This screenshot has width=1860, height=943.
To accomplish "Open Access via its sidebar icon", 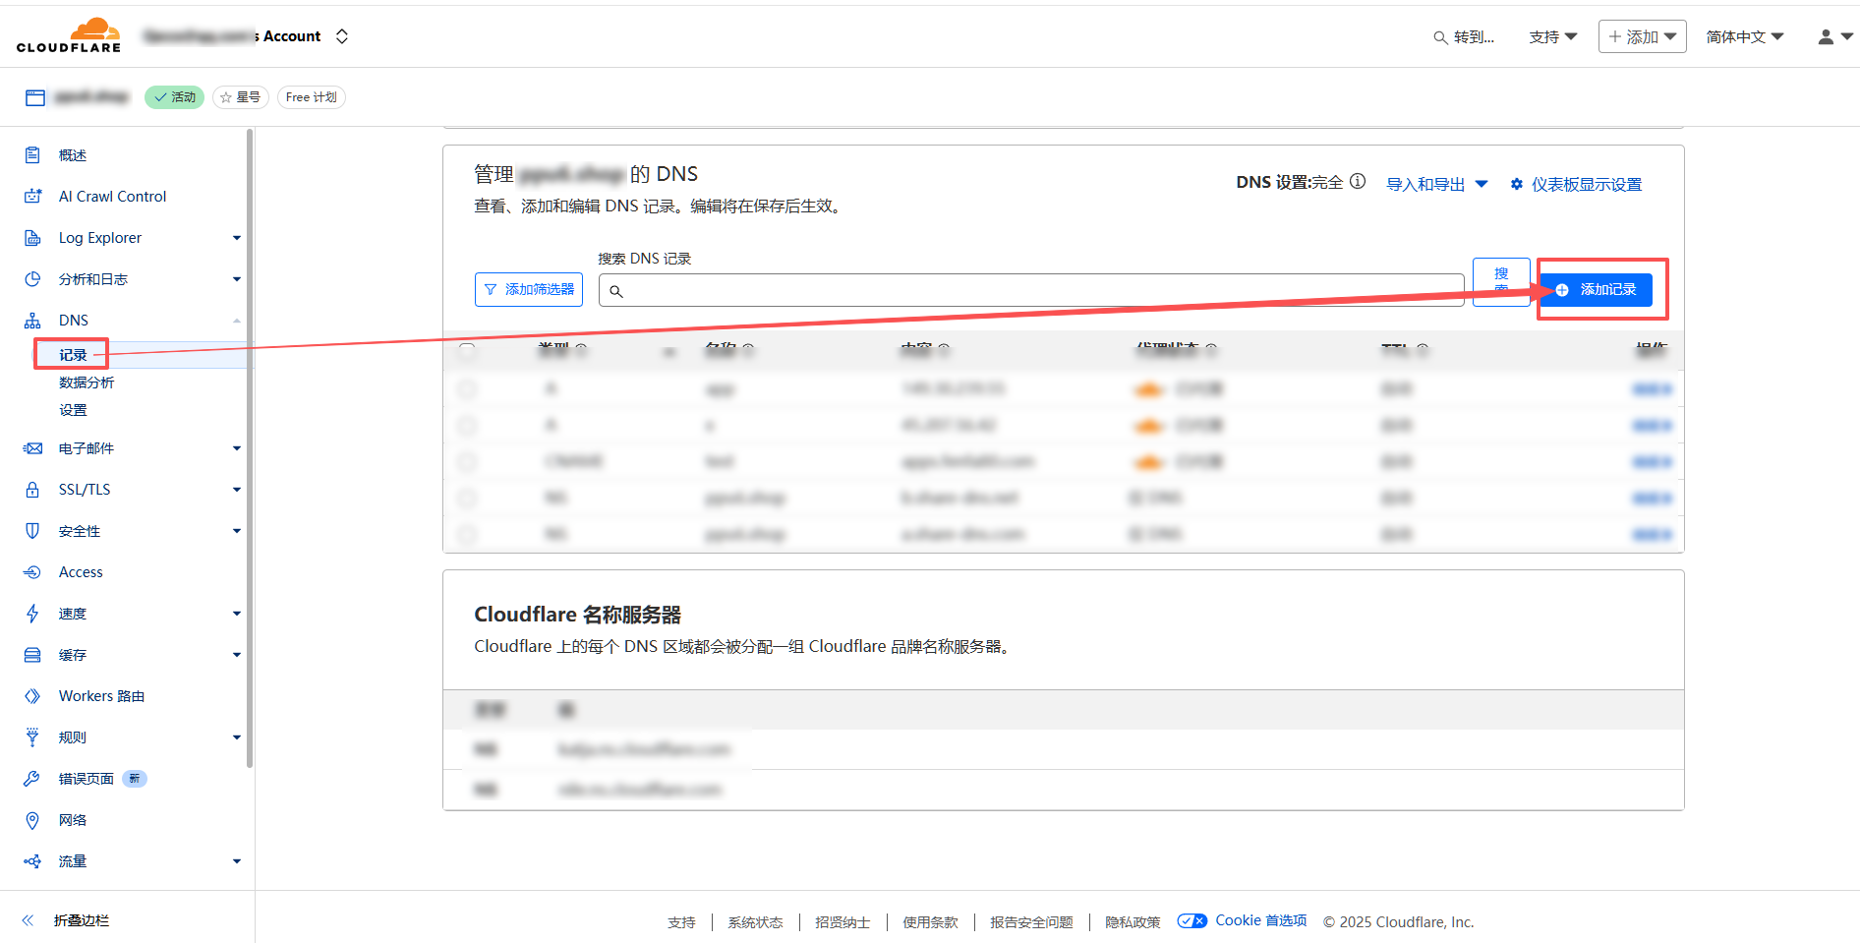I will [x=32, y=572].
